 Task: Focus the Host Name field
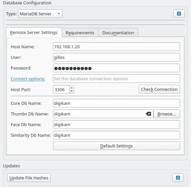116,47
